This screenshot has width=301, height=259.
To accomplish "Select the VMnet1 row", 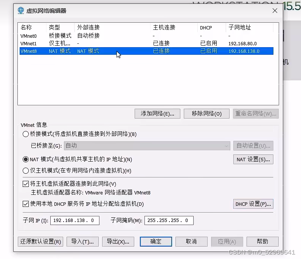I will click(146, 43).
